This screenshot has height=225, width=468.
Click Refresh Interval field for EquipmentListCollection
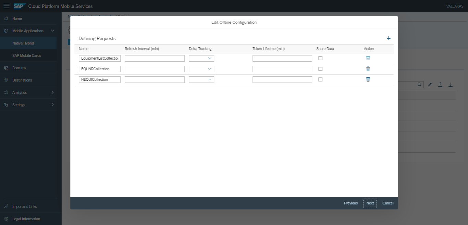(x=155, y=59)
